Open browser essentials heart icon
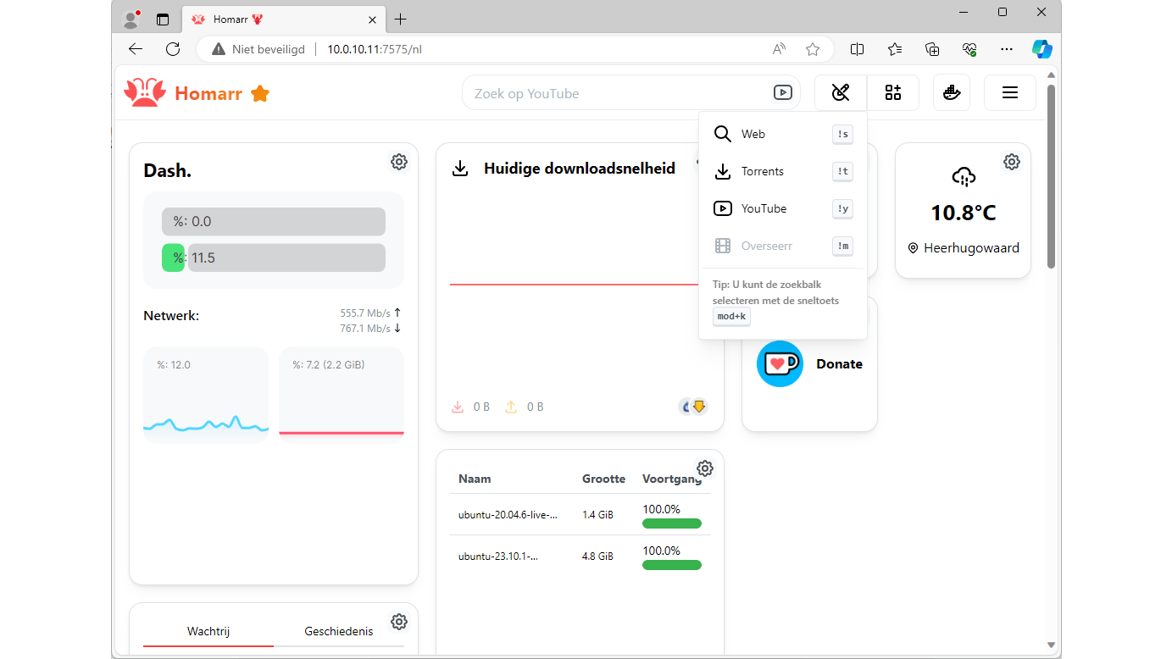 click(x=969, y=49)
